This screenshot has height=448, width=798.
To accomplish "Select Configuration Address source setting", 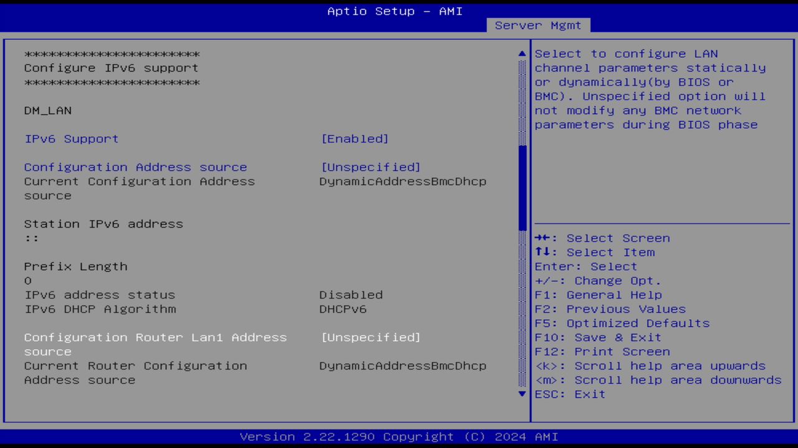I will (x=135, y=167).
